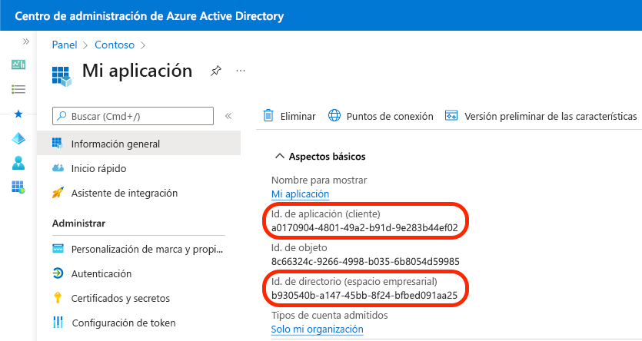
Task: Open the favorites star icon
Action: pos(18,114)
